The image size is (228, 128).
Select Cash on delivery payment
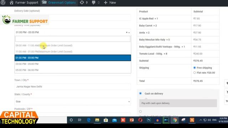click(140, 93)
